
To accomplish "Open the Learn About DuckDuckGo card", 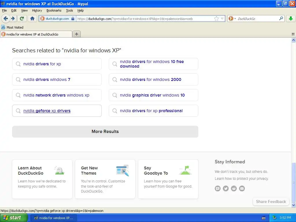I will point(42,179).
